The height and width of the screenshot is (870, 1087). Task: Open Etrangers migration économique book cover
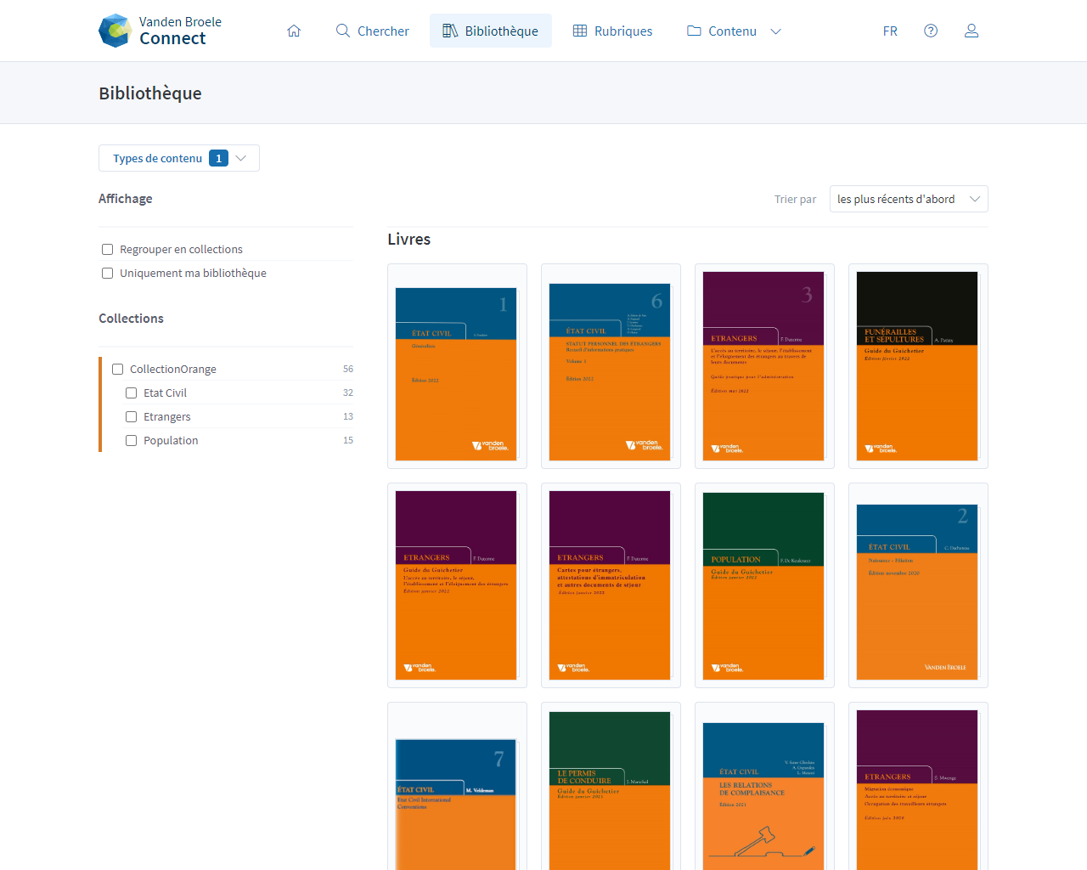(918, 790)
